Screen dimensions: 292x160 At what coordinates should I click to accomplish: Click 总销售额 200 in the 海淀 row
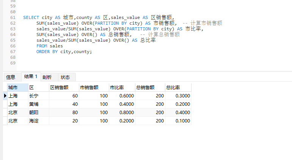(x=150, y=121)
